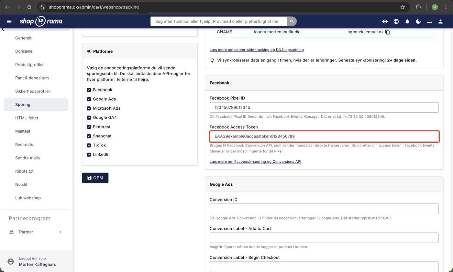Click the sync refresh icon
Image resolution: width=453 pixels, height=272 pixels.
click(212, 60)
